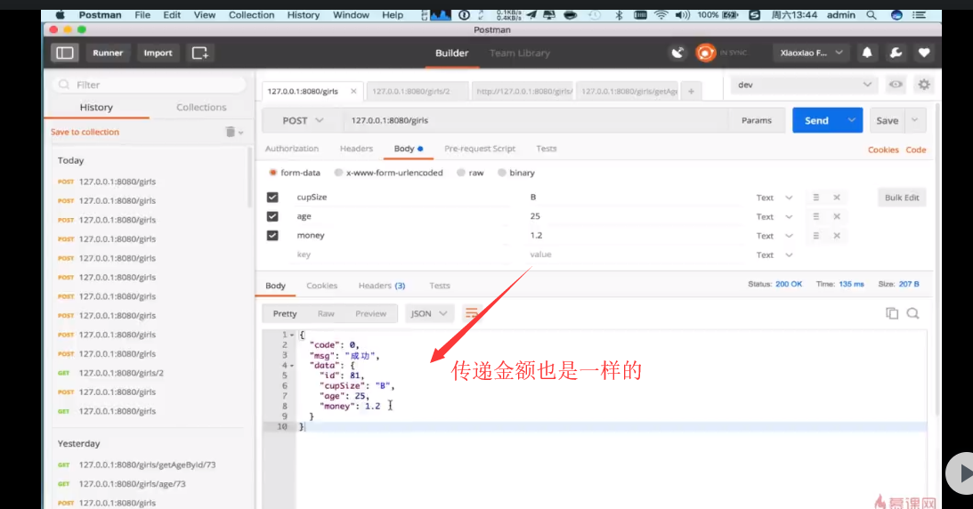Open the satellite interceptor icon in header
This screenshot has width=973, height=509.
[677, 53]
